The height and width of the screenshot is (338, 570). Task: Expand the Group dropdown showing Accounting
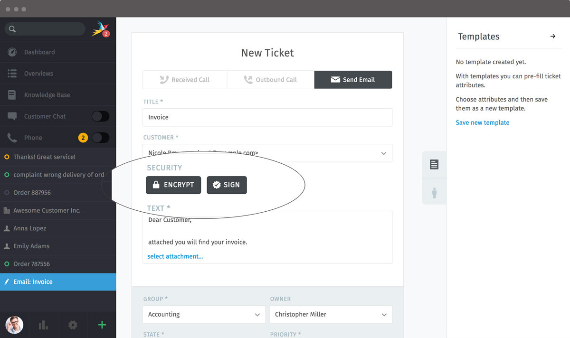204,314
